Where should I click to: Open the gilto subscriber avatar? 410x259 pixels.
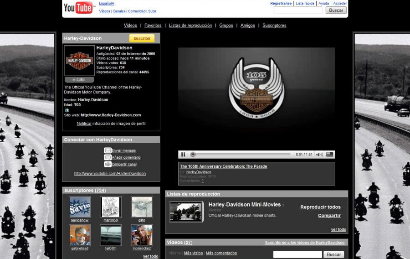click(x=142, y=207)
